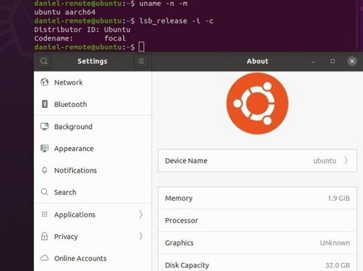Select Network in settings sidebar
This screenshot has width=363, height=271.
tap(93, 82)
